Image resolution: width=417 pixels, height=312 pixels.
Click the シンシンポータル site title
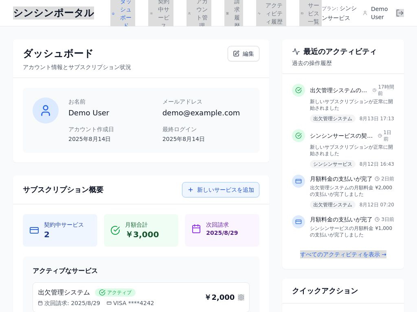pyautogui.click(x=53, y=13)
